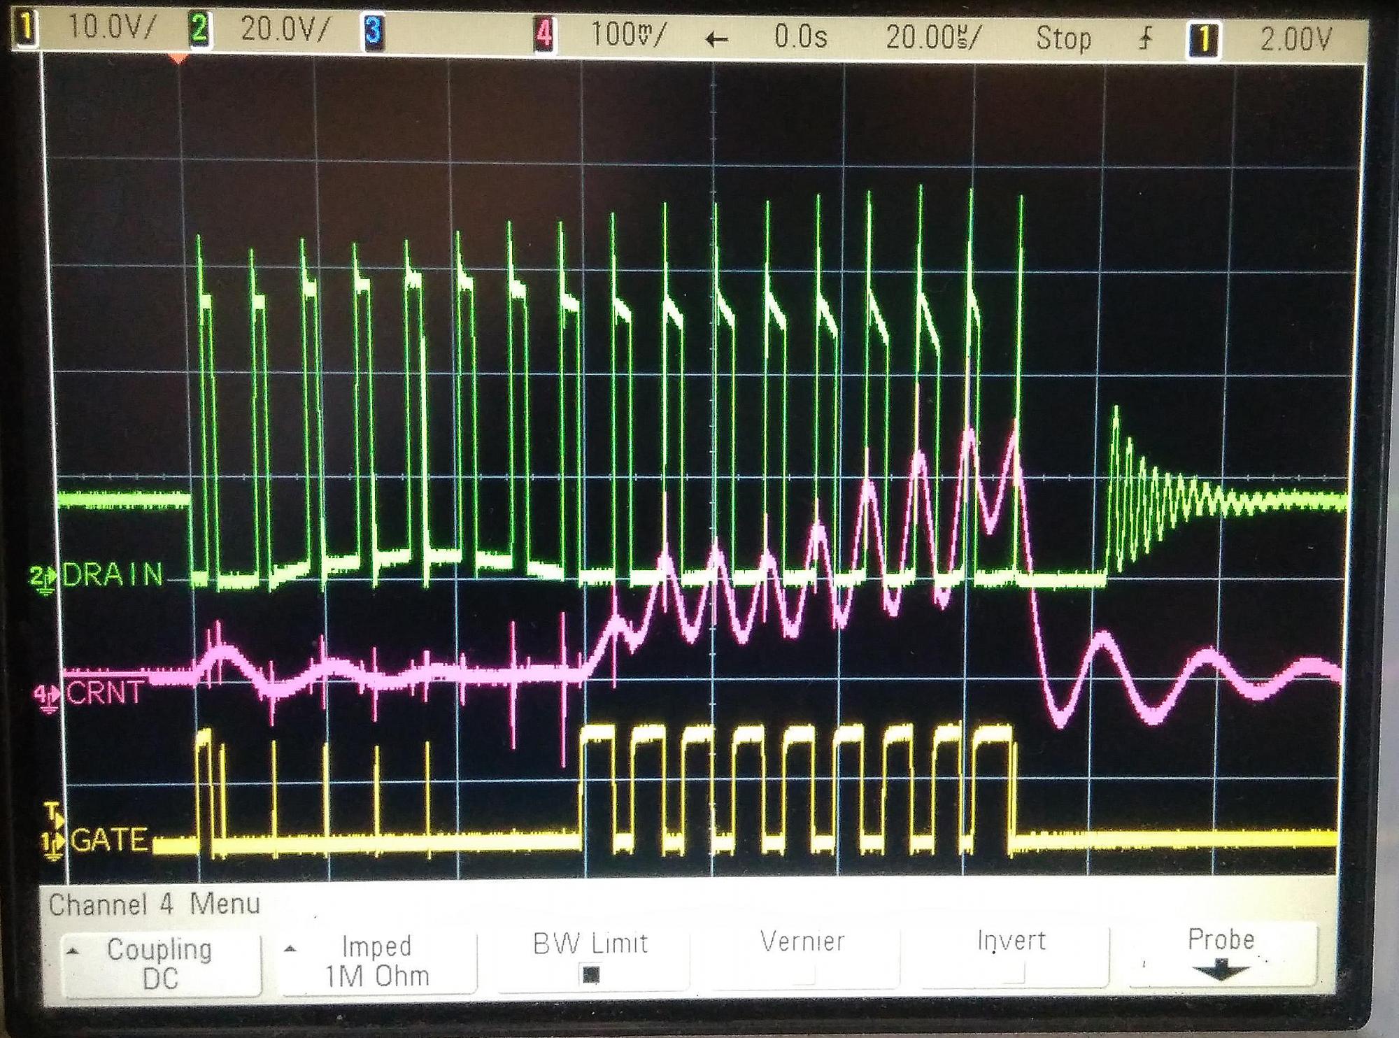Click the 20.00us/ timebase readout

click(x=934, y=36)
